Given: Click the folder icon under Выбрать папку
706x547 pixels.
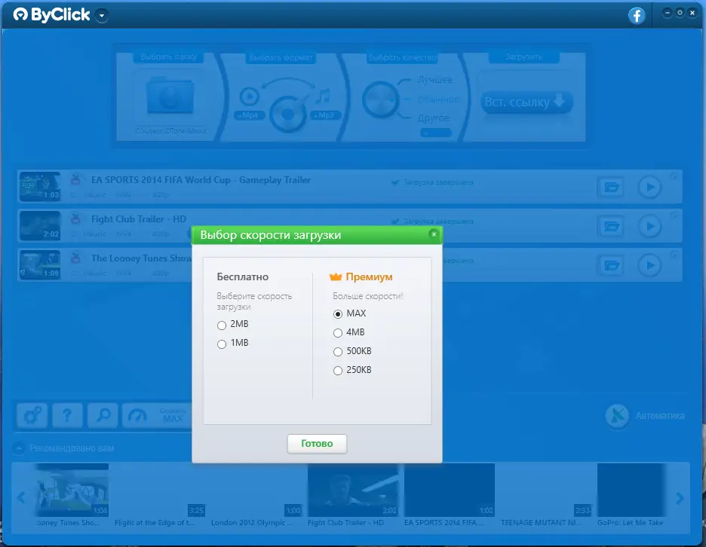Looking at the screenshot, I should click(x=170, y=96).
